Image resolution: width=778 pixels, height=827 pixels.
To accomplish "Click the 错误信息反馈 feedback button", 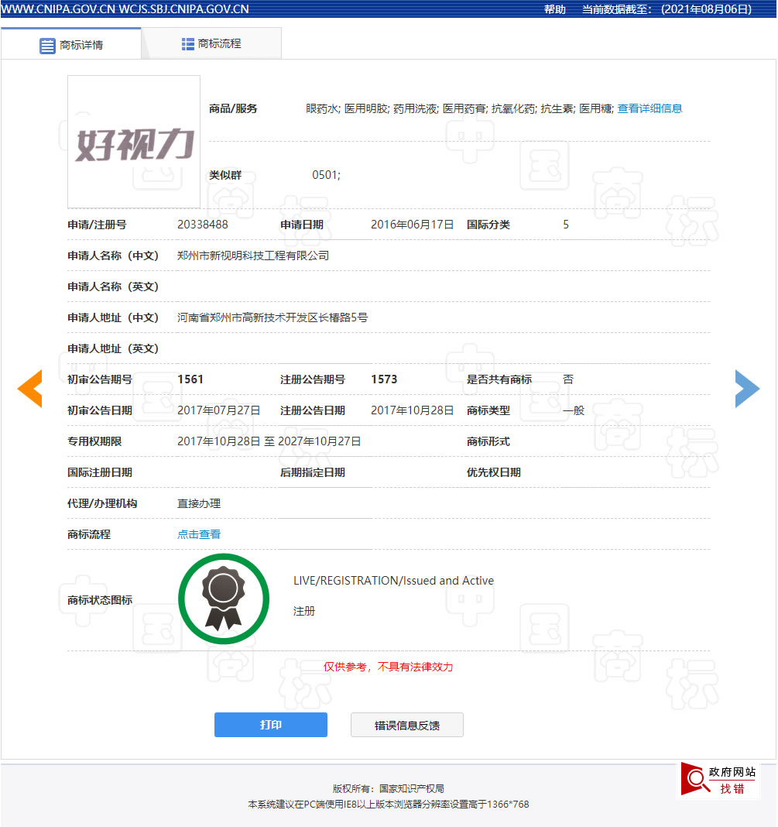I will [x=406, y=724].
